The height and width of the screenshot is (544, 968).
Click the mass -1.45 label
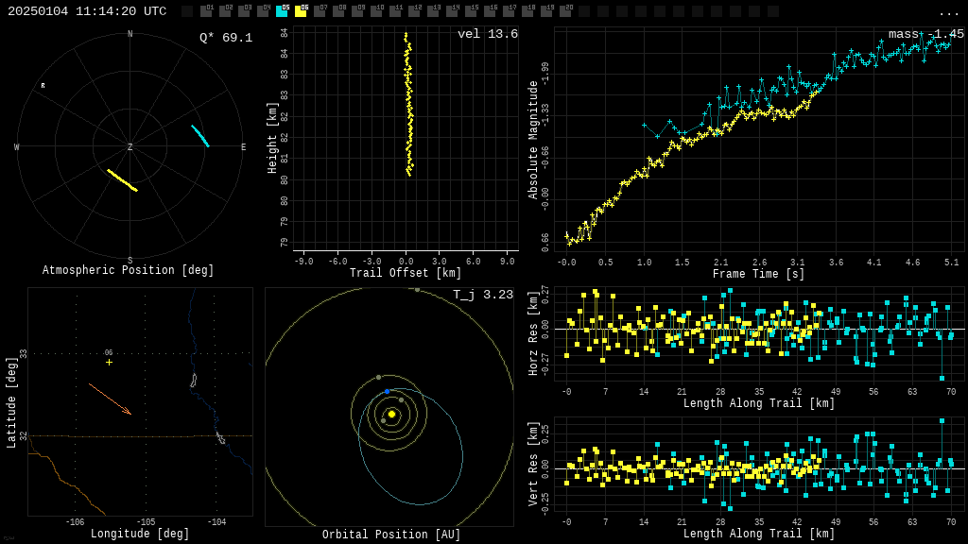click(x=925, y=34)
